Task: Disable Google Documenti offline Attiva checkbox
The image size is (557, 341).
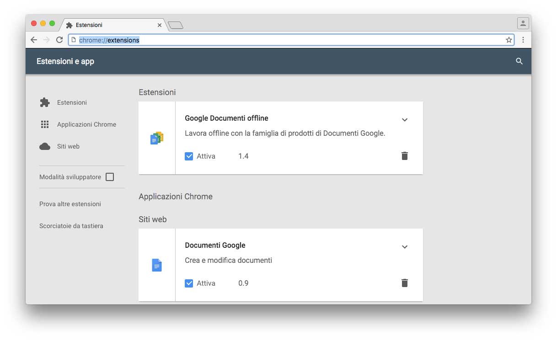Action: tap(189, 156)
